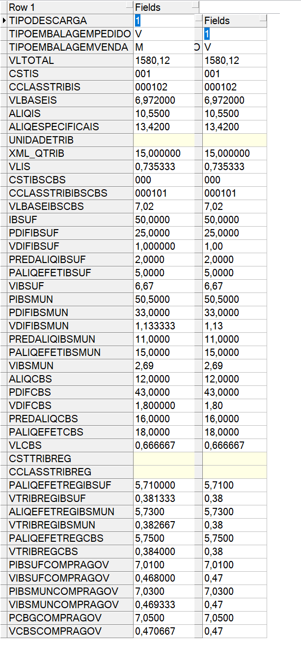Click the 0,468000 value for VIBSUFCOMPRAGOV
301x645 pixels.
[166, 578]
